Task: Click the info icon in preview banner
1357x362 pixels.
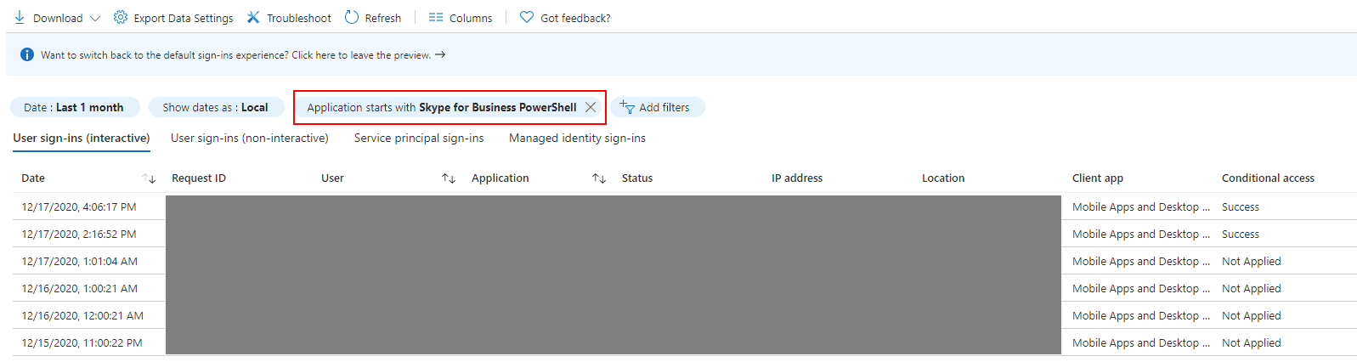Action: click(27, 54)
